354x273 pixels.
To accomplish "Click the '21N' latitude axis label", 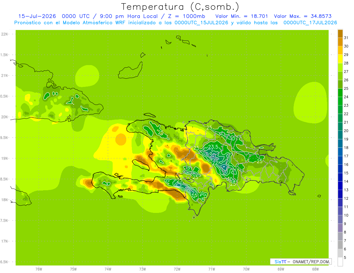I will point(5,75).
